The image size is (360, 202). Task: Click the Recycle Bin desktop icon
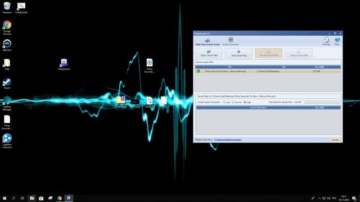coord(7,8)
